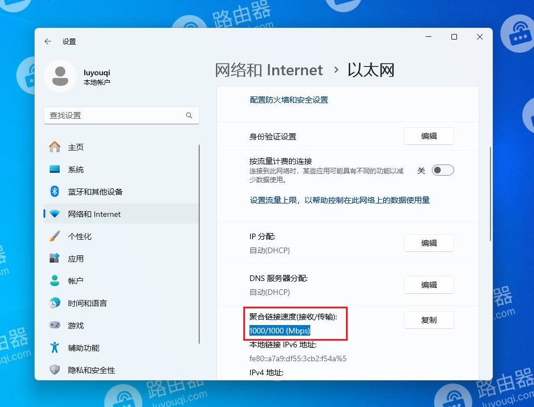Open 设置流量上限 data usage link
534x407 pixels.
coord(340,200)
